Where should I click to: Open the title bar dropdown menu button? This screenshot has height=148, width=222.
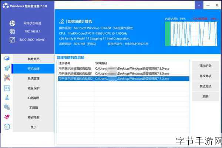[x=199, y=5]
